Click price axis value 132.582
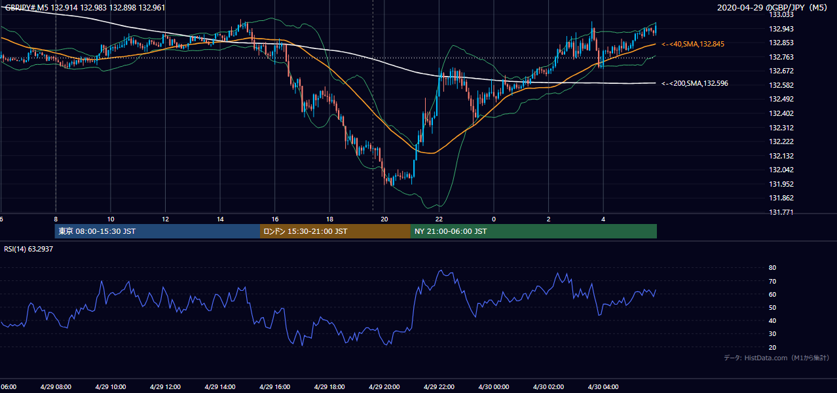 point(781,85)
